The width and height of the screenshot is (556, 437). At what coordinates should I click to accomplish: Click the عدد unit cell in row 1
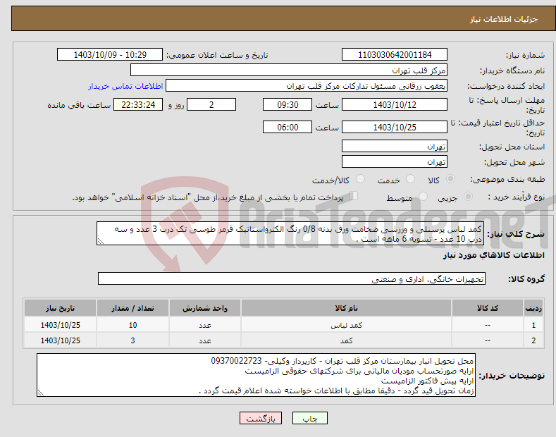click(x=205, y=325)
